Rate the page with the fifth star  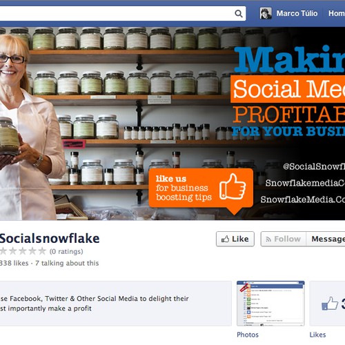pos(42,251)
